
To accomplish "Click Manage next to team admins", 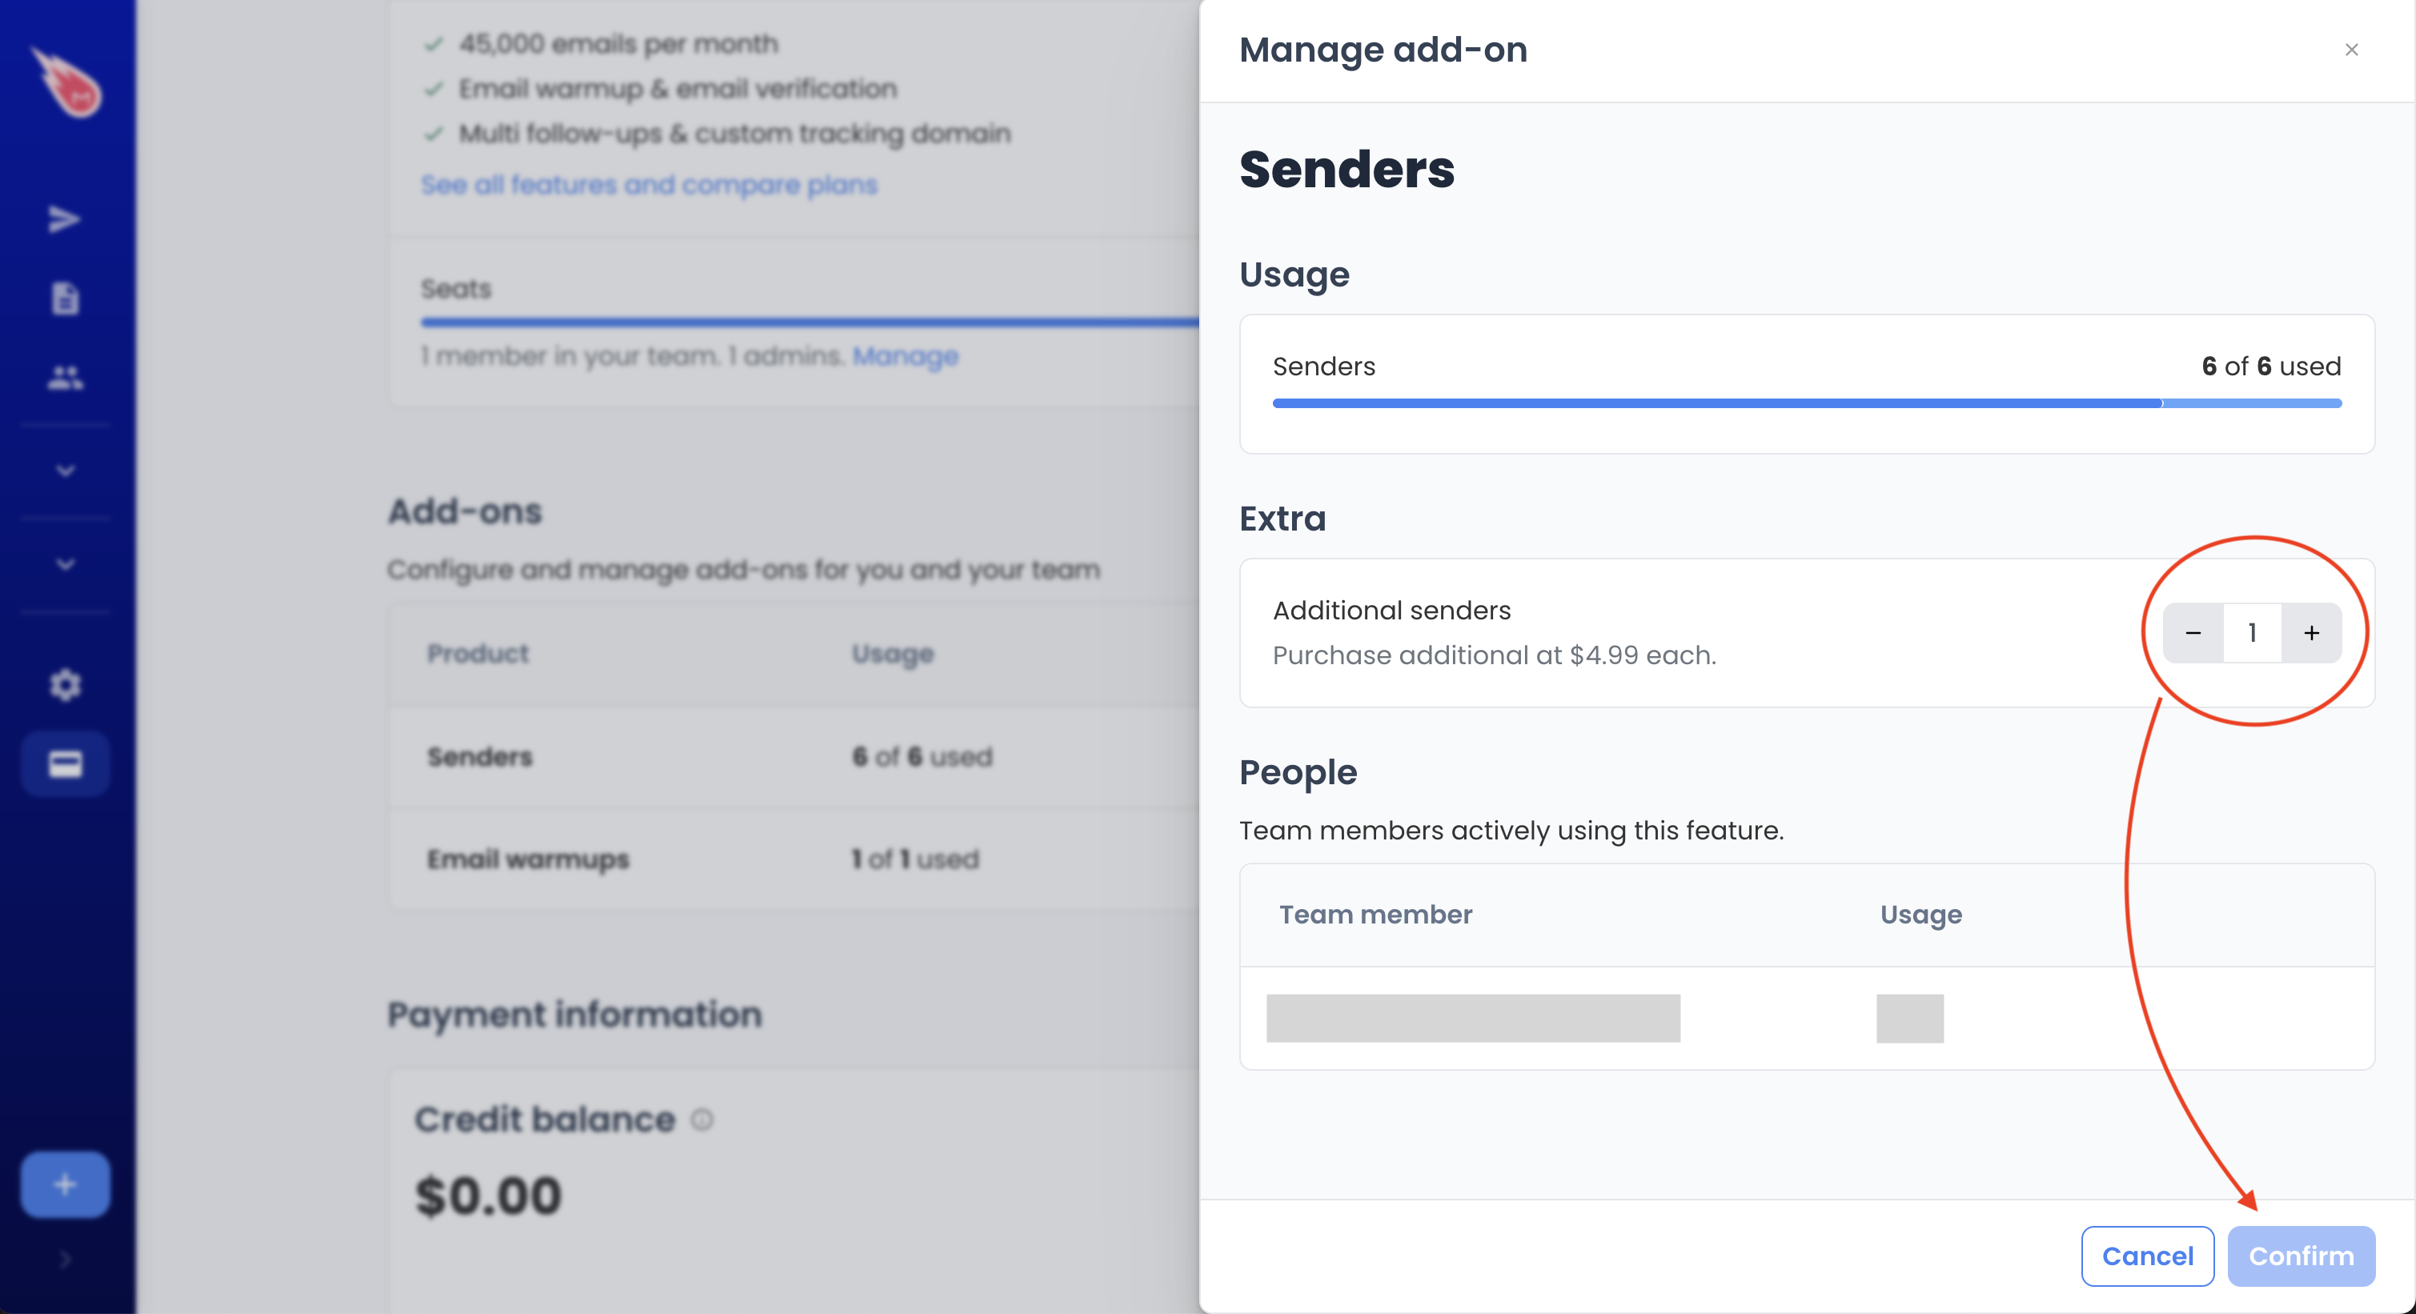I will (904, 357).
